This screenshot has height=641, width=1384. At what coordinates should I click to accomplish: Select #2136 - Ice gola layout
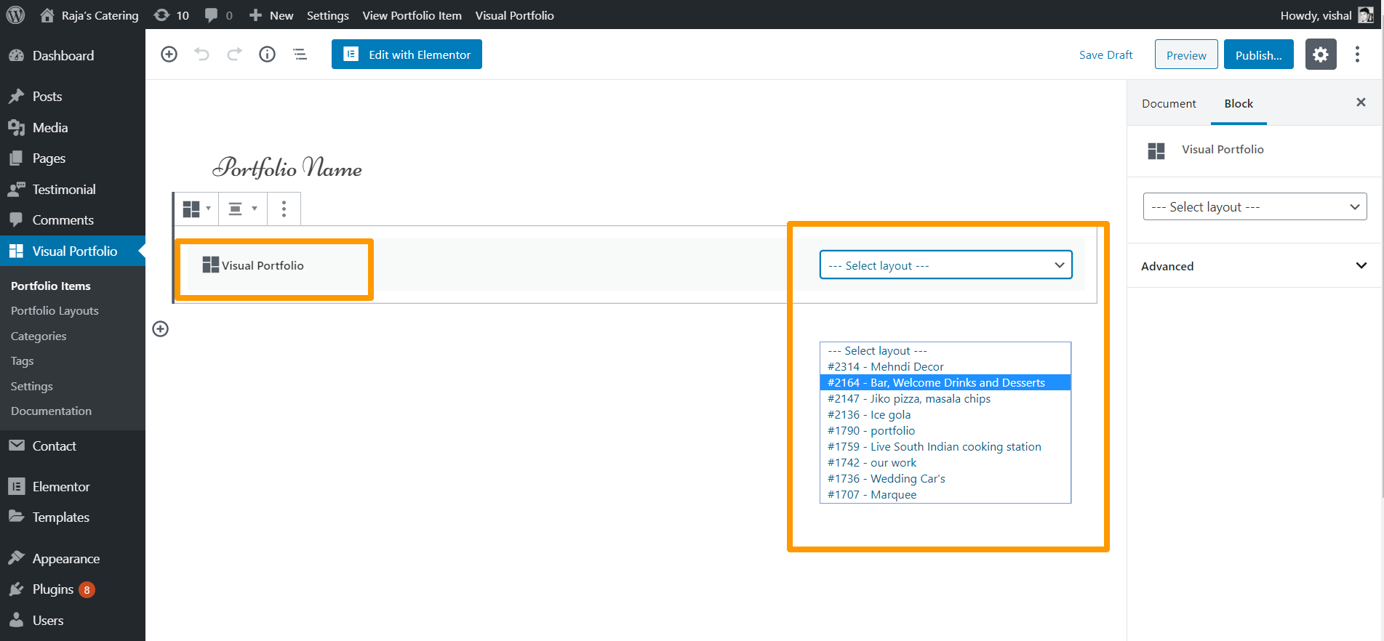click(945, 414)
